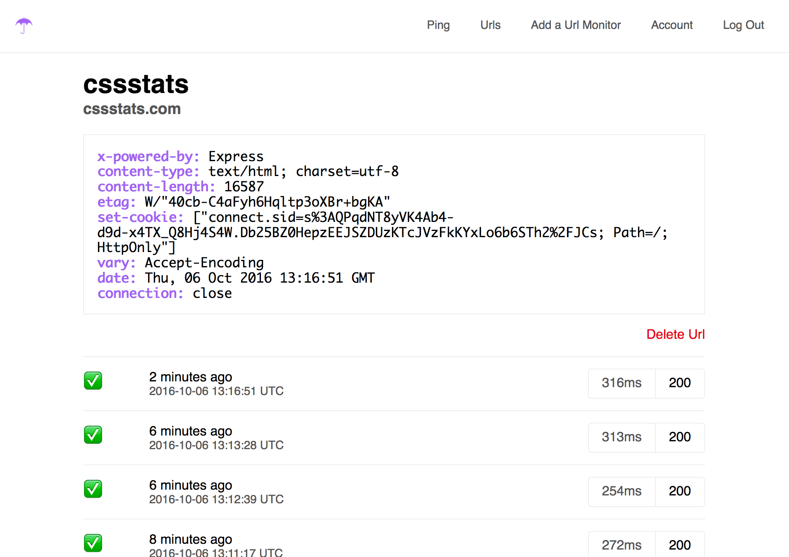Image resolution: width=789 pixels, height=557 pixels.
Task: Click the cssstats page heading
Action: click(136, 84)
